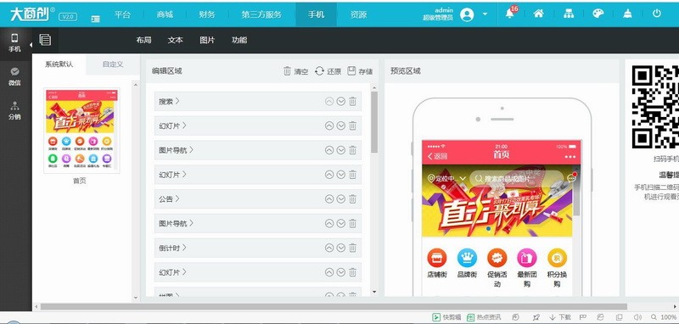This screenshot has height=324, width=679.
Task: Open the 资源 top menu
Action: [x=358, y=14]
